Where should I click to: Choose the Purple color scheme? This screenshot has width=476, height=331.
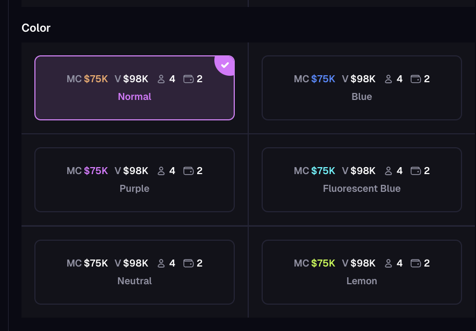134,180
